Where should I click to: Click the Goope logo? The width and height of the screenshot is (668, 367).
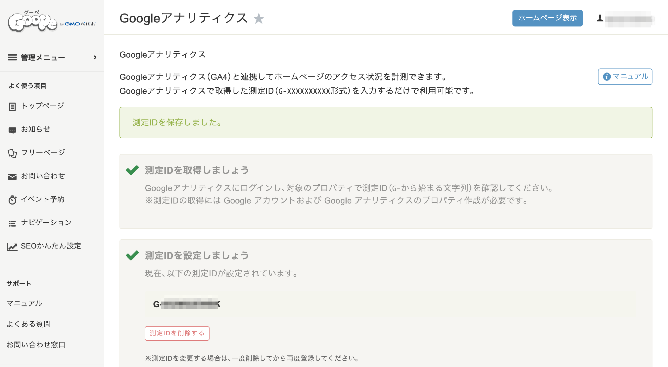click(x=32, y=22)
